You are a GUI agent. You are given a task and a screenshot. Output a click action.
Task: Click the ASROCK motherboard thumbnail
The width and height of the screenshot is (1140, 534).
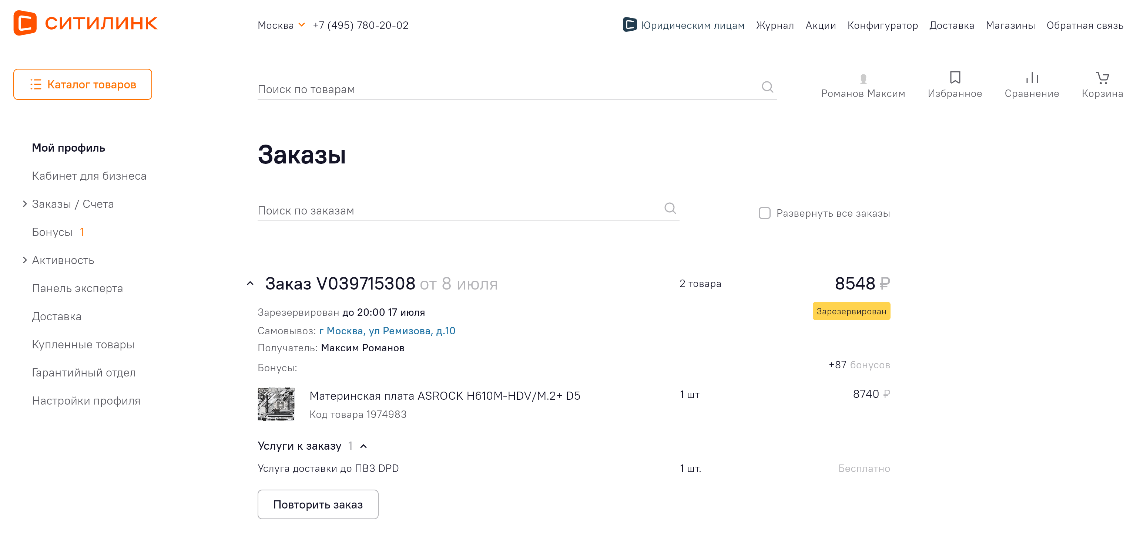click(x=276, y=403)
